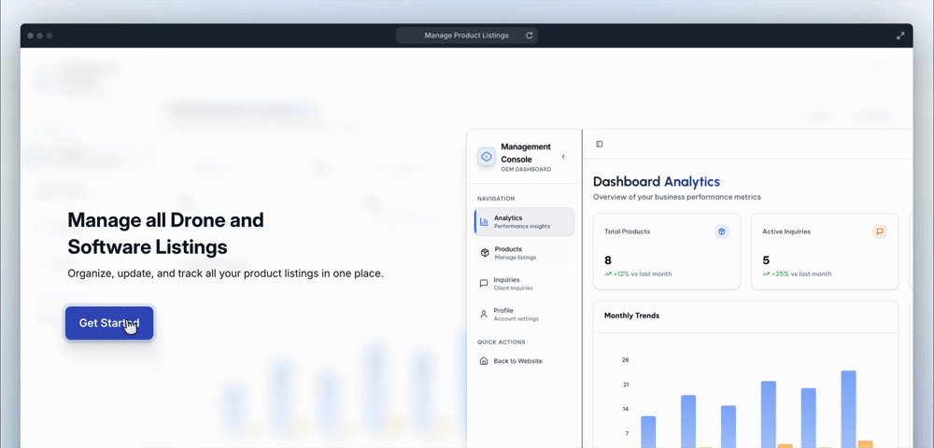Select the Total Products value 8

[608, 260]
